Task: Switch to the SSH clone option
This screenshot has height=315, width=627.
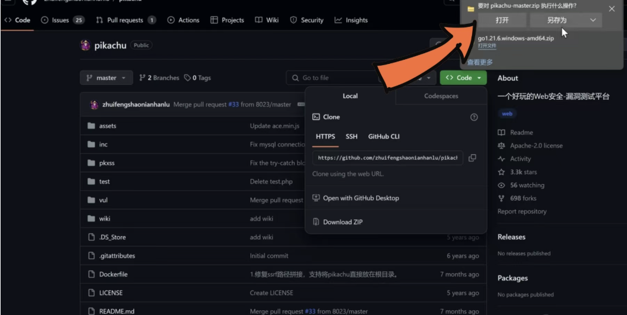Action: [351, 137]
